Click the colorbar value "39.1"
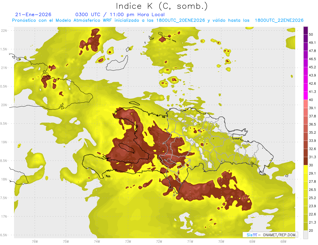Image resolution: width=318 pixels, height=245 pixels. point(313,108)
